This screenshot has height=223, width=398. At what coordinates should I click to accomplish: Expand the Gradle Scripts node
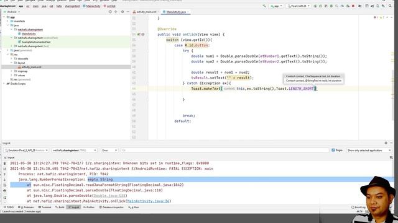(x=4, y=84)
